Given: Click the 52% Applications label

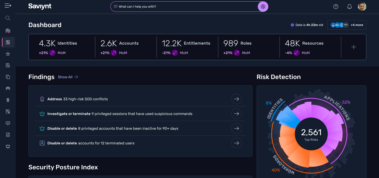Looking at the screenshot, I should click(x=346, y=102).
